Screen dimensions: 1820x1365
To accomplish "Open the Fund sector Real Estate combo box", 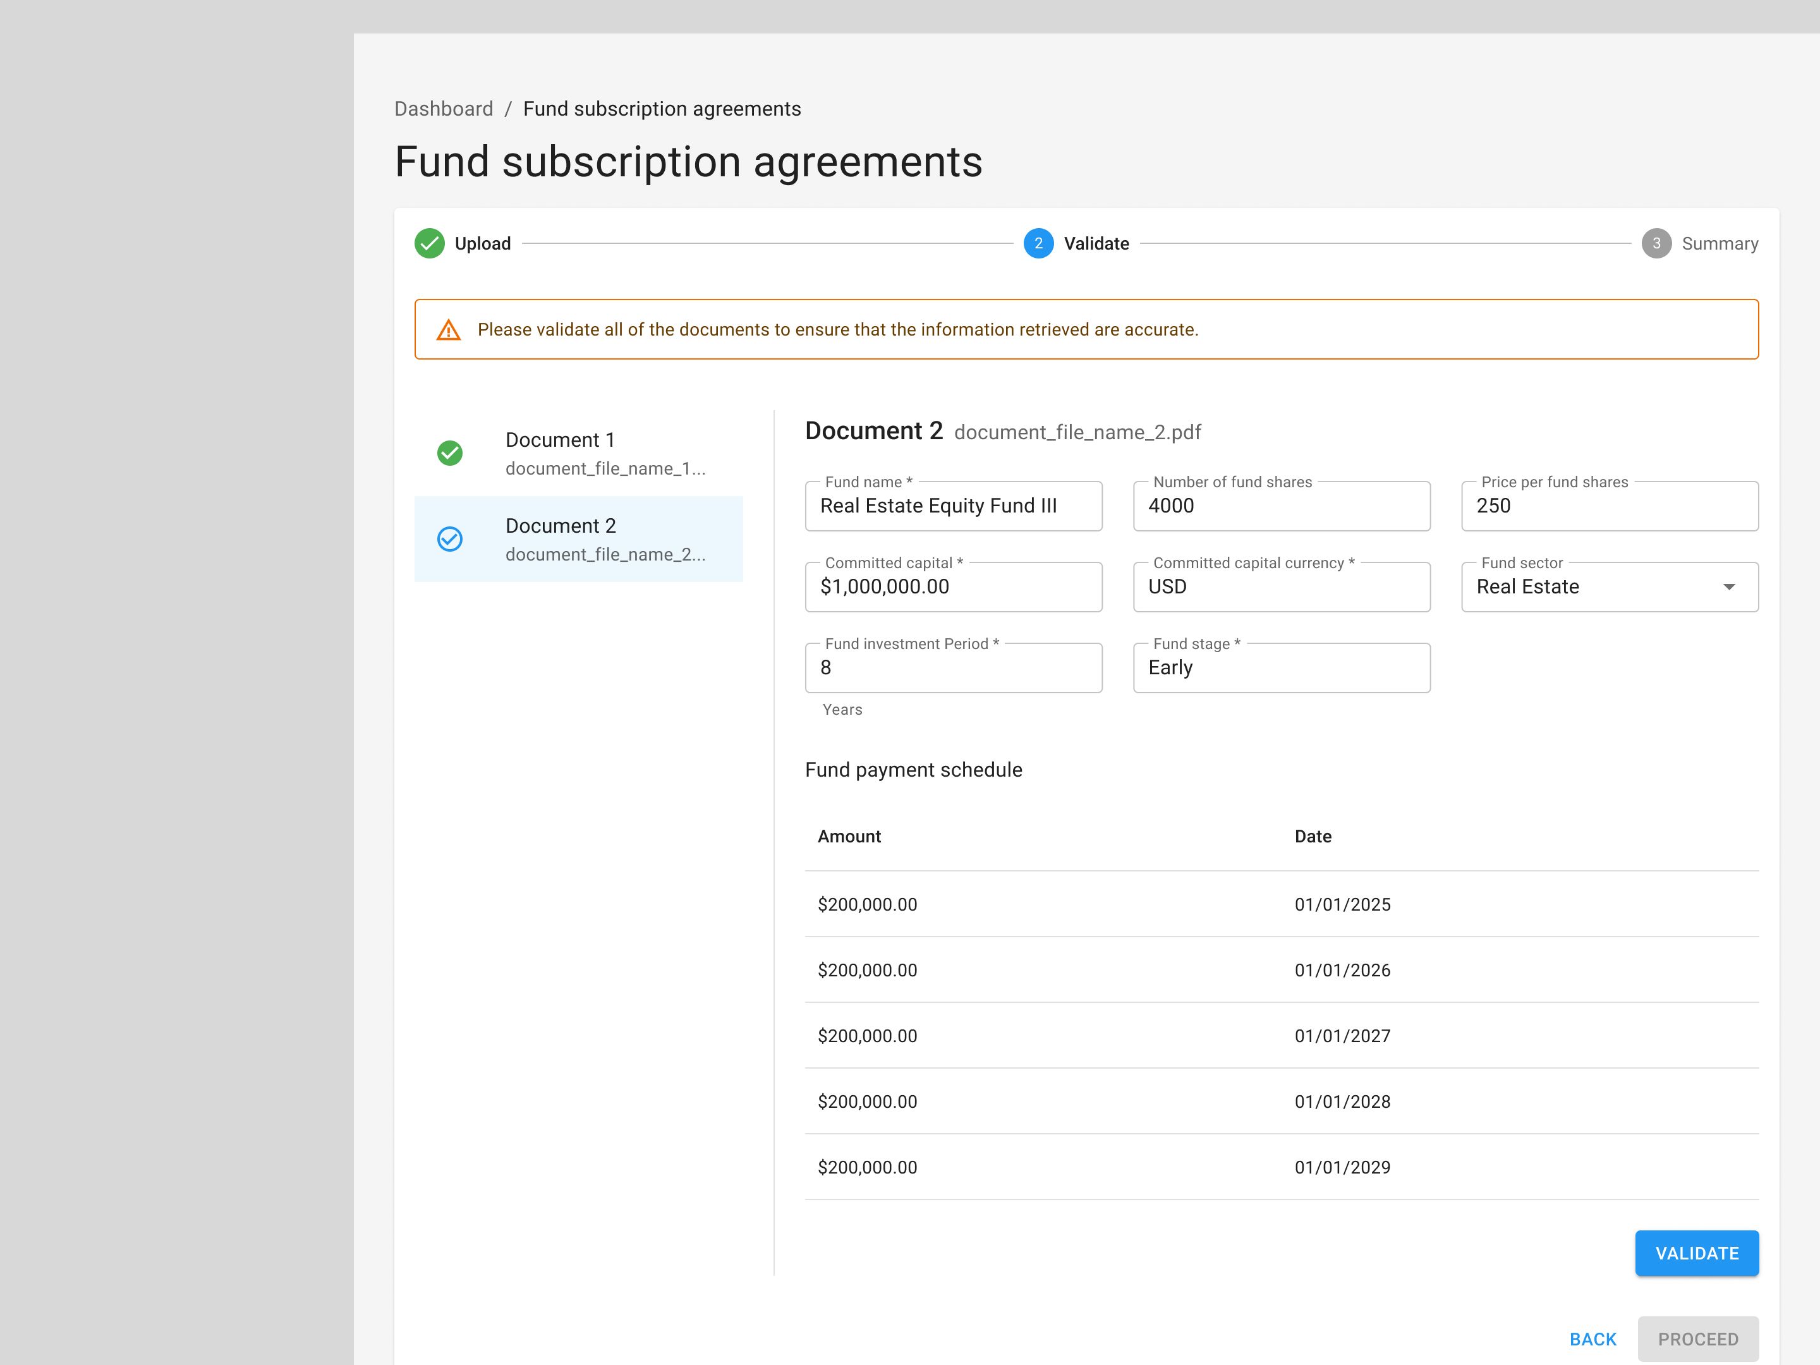I will (1610, 586).
